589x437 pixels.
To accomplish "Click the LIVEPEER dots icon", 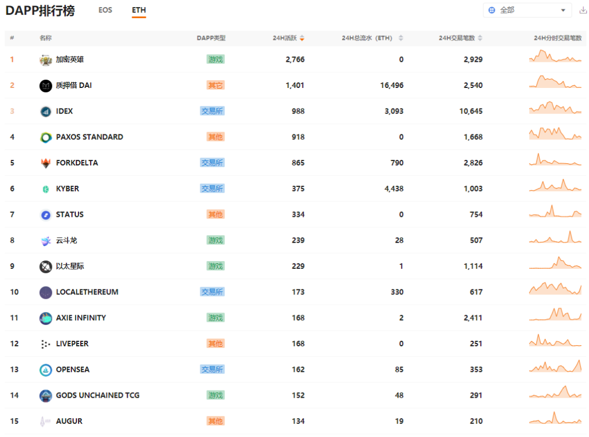I will point(46,344).
